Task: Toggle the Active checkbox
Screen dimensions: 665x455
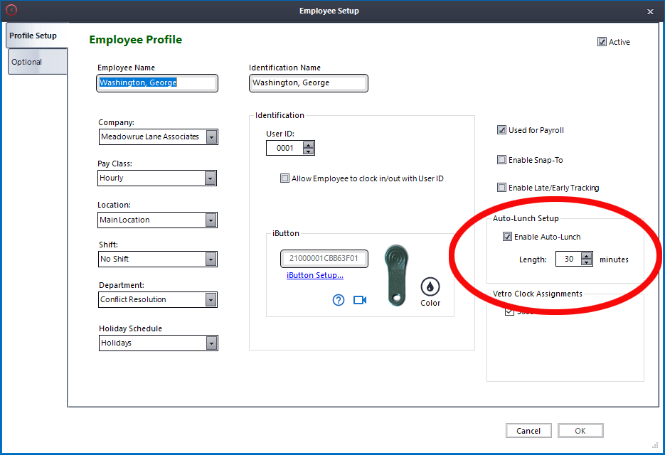Action: click(602, 42)
